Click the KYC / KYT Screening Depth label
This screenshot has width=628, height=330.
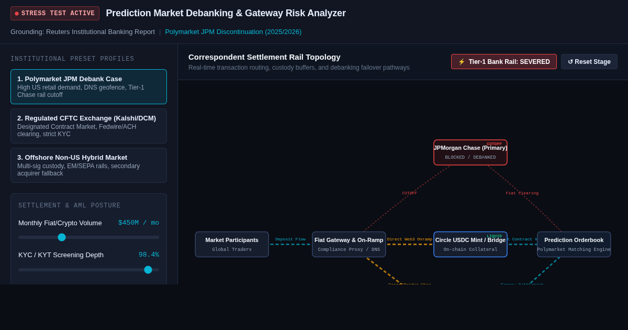click(x=61, y=255)
